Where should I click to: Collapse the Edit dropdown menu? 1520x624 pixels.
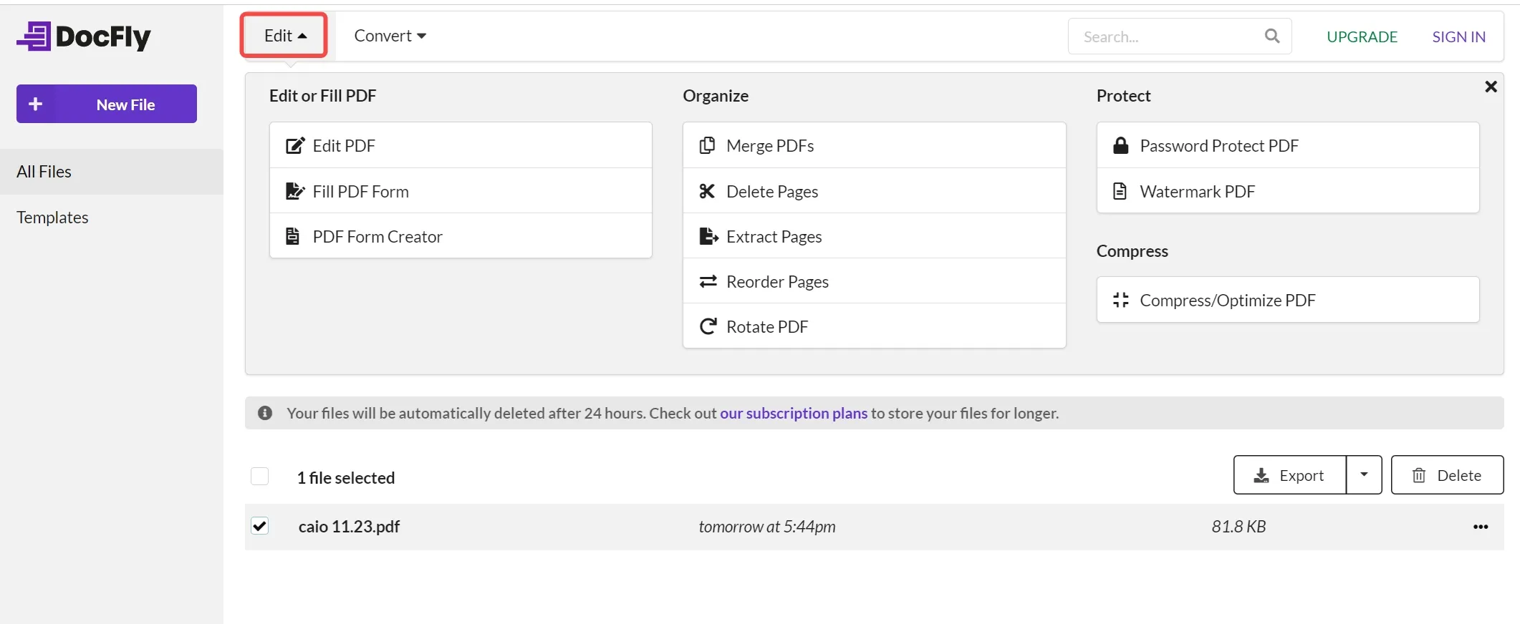click(x=284, y=36)
